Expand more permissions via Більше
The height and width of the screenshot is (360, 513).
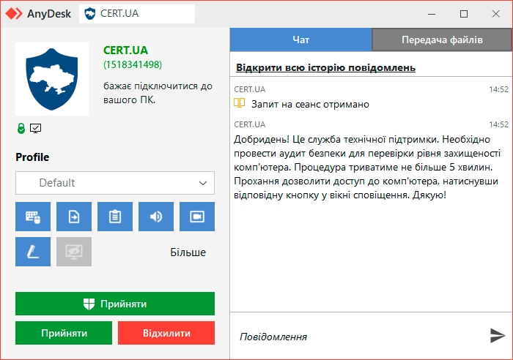188,252
